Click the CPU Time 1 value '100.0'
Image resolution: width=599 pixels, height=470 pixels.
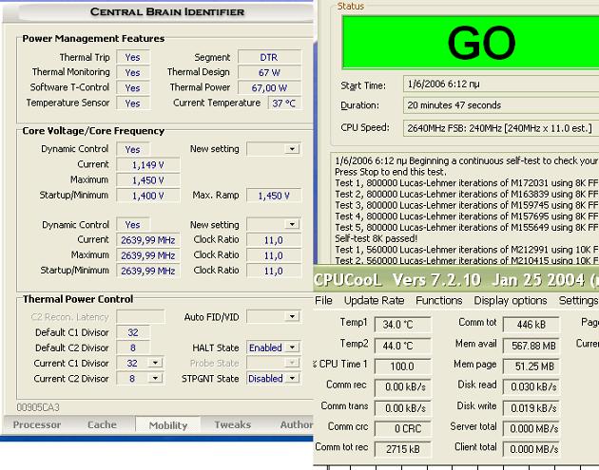(x=402, y=367)
